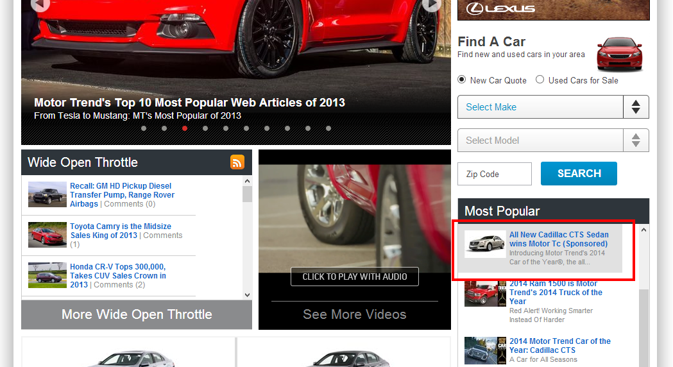This screenshot has height=367, width=673.
Task: Select the New Car Quote radio button
Action: pyautogui.click(x=461, y=80)
